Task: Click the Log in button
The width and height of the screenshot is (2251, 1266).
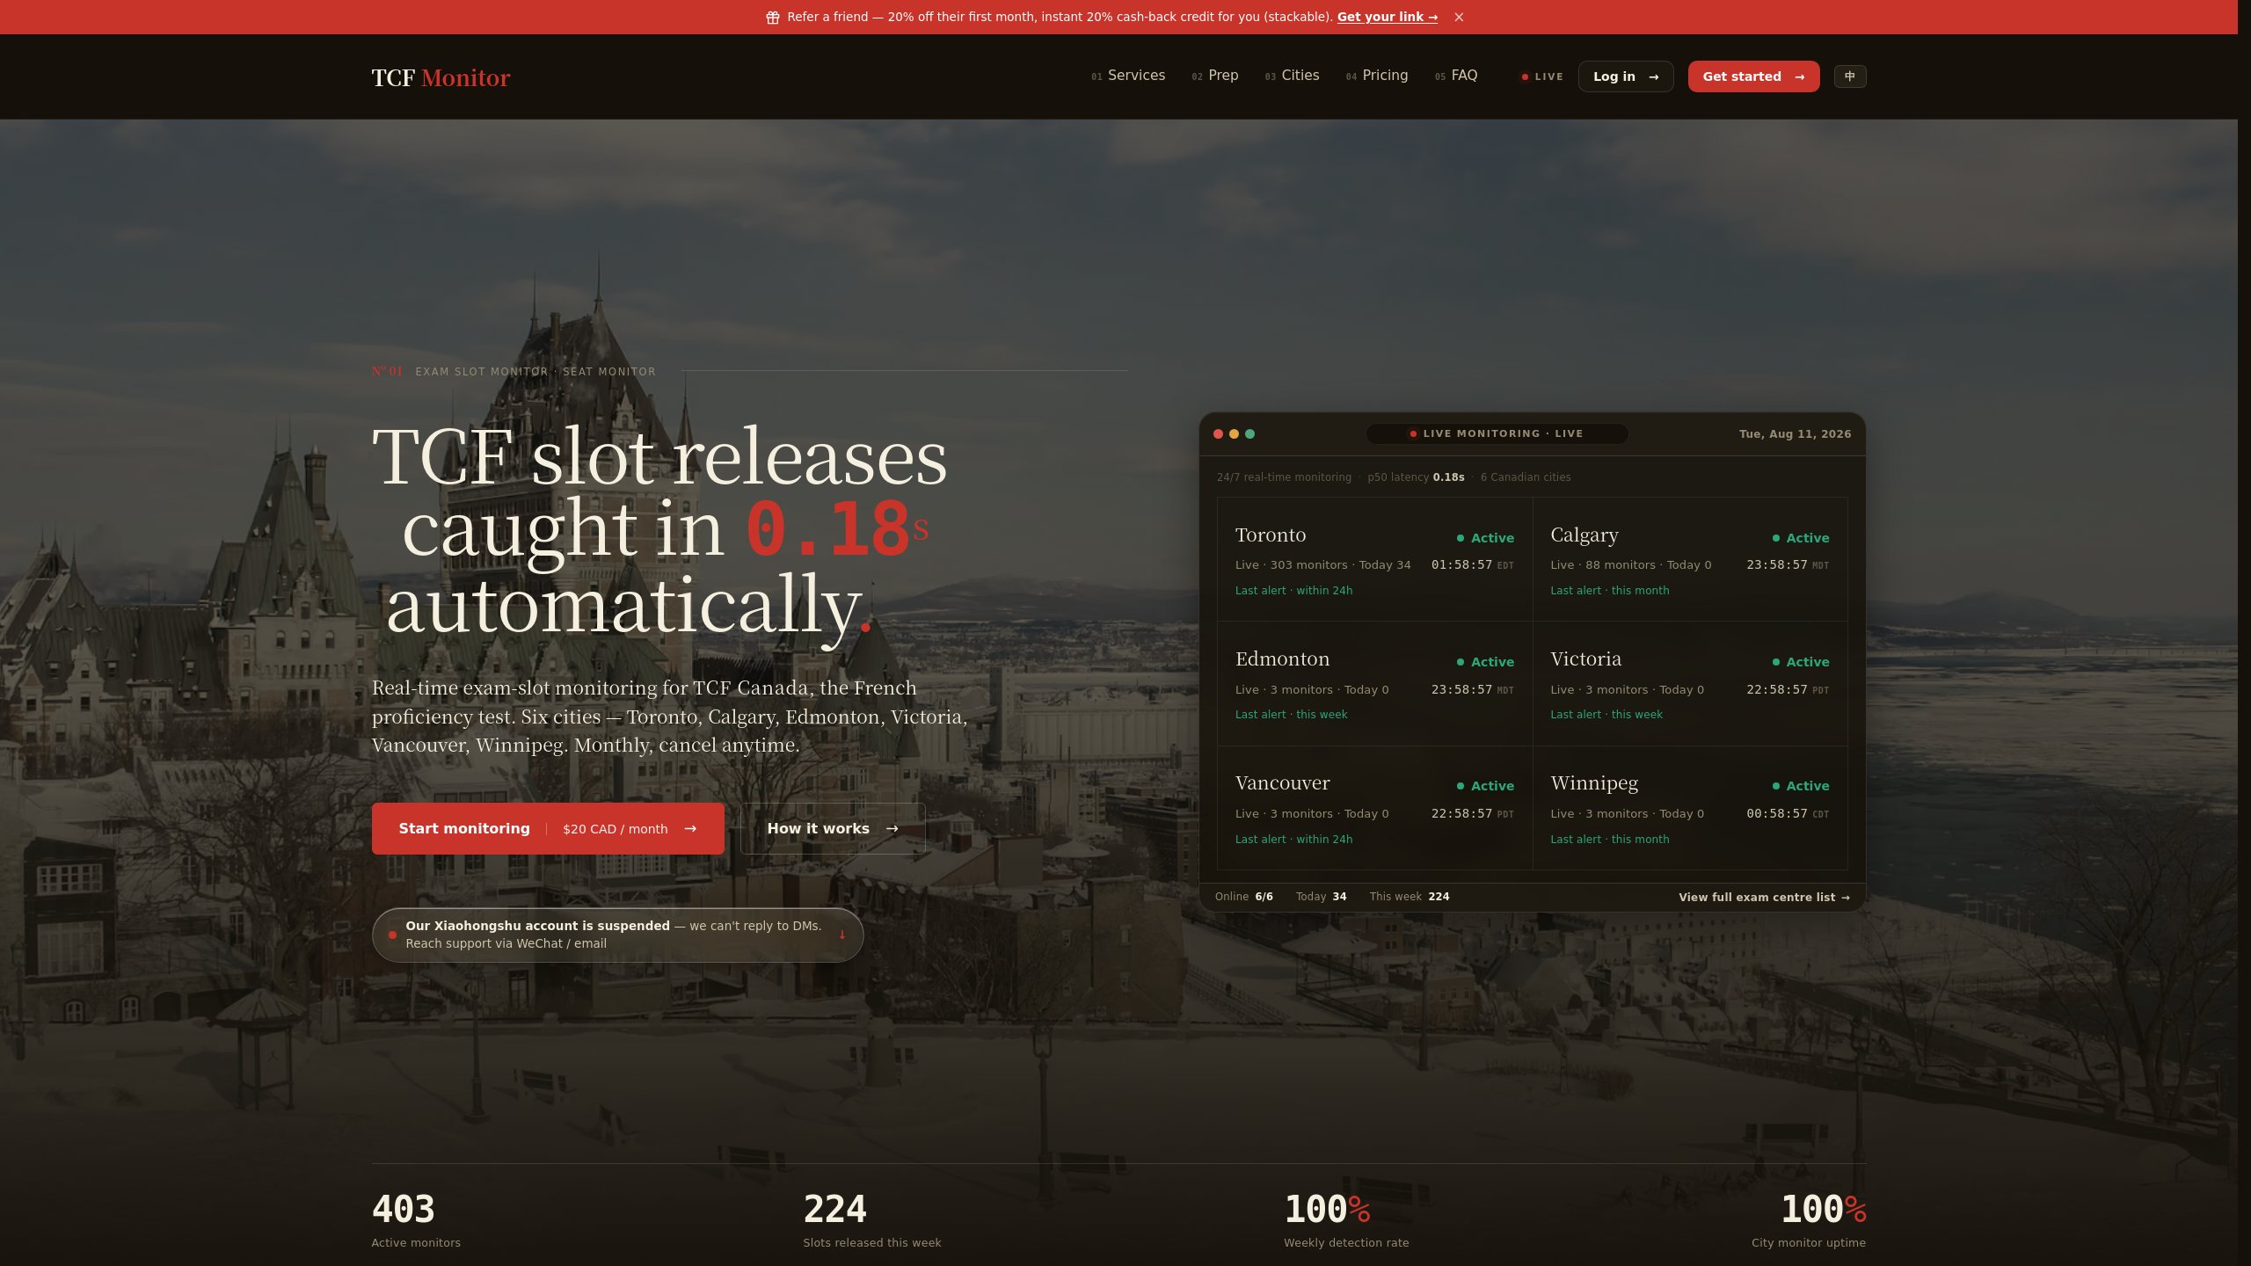Action: pos(1625,76)
